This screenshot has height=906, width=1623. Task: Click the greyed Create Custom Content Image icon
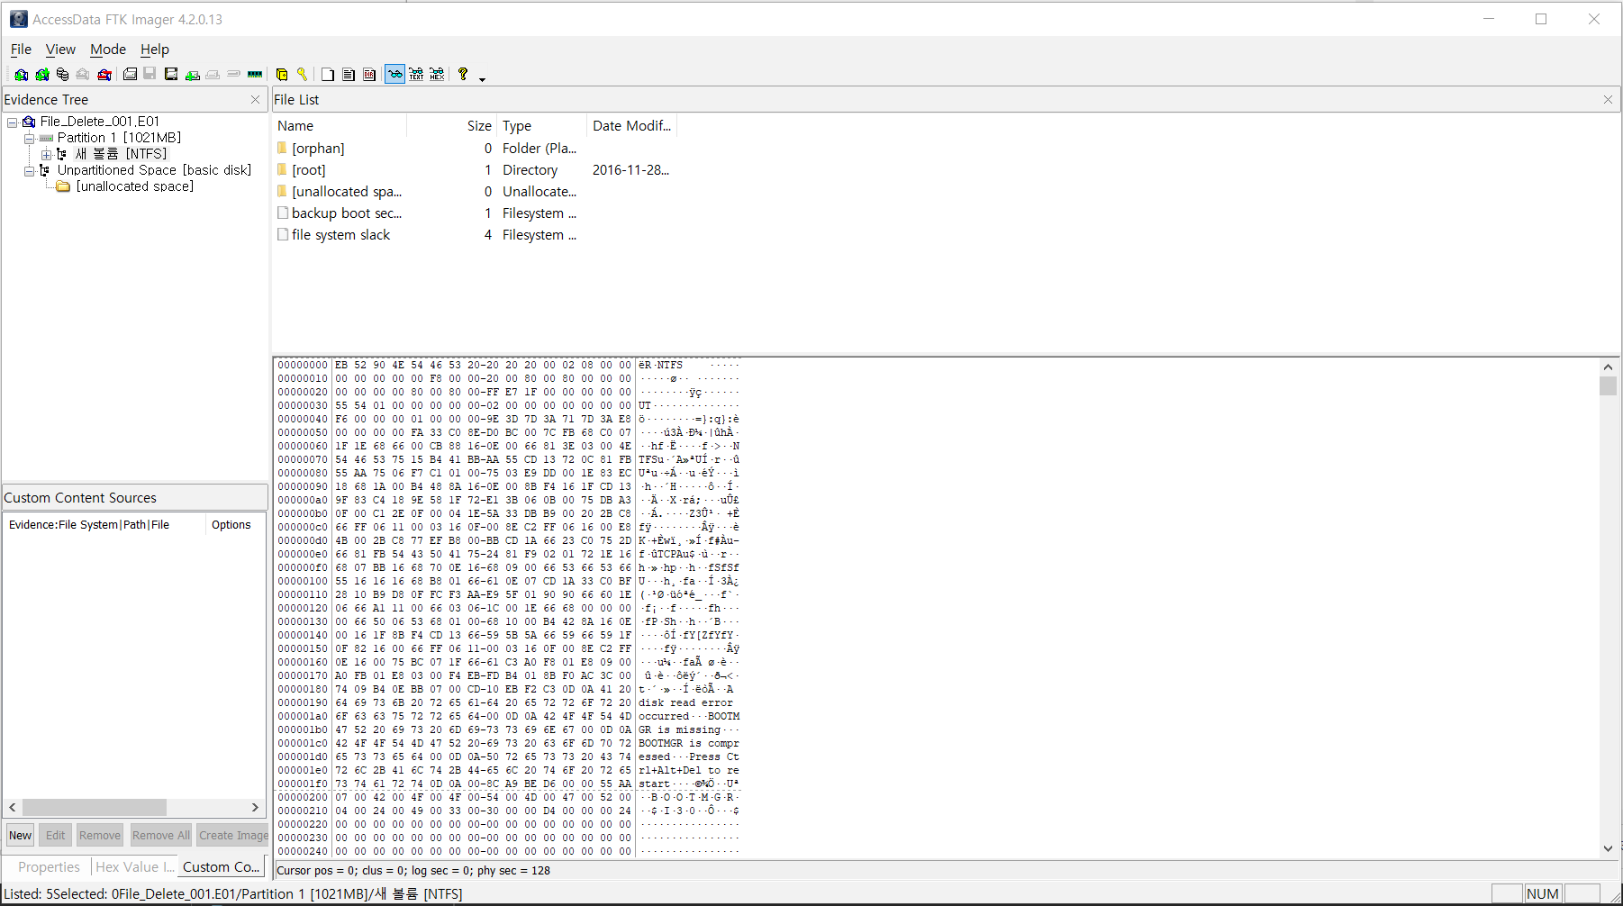pyautogui.click(x=213, y=75)
